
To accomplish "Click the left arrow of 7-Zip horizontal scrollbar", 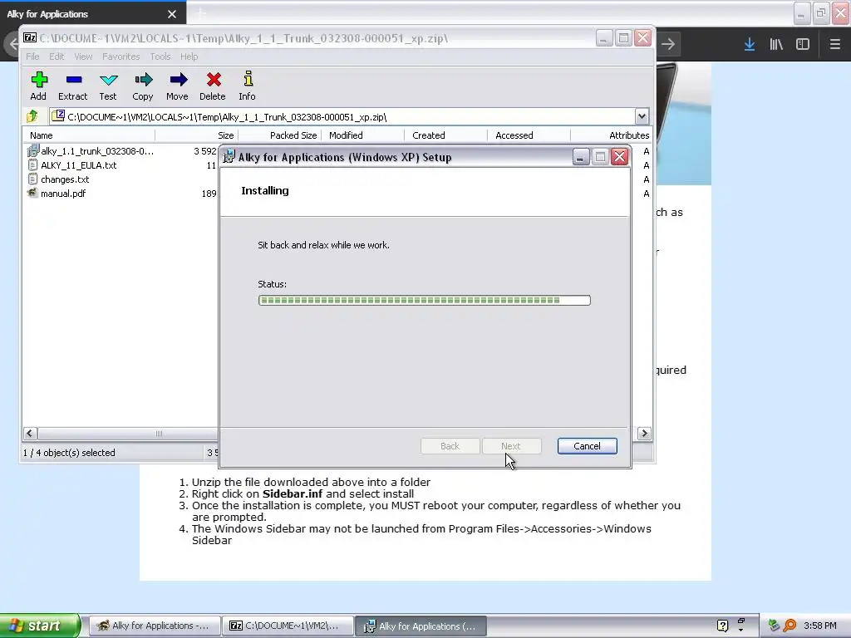I will [x=30, y=433].
